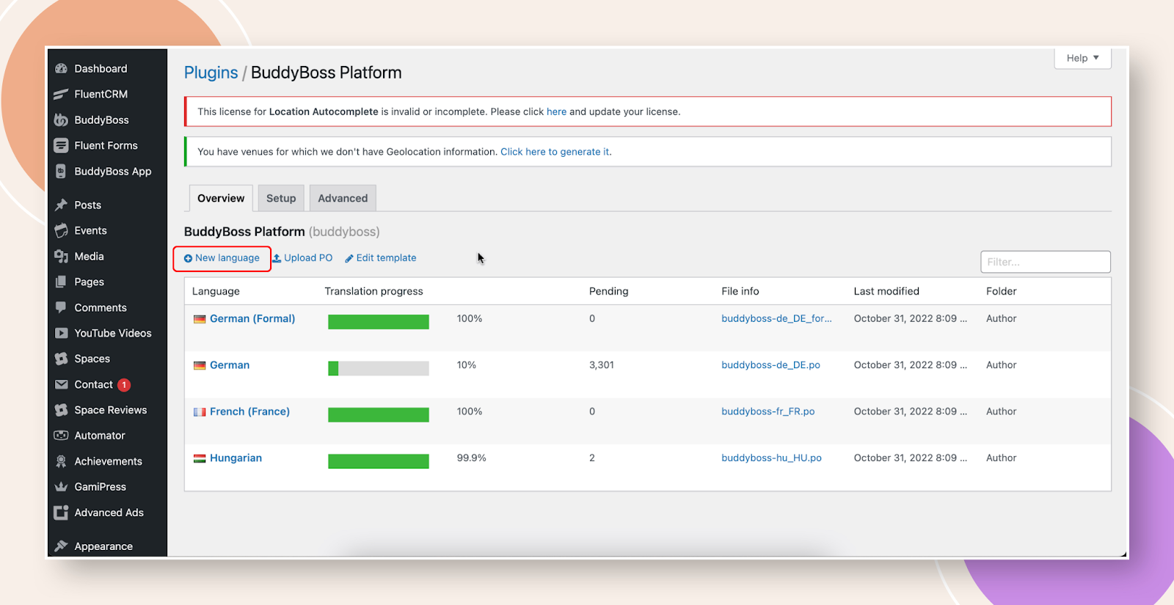Viewport: 1174px width, 605px height.
Task: Open the GamiPress menu item
Action: 100,487
